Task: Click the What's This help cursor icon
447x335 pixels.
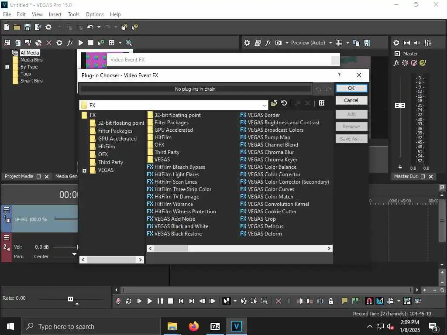Action: (134, 27)
